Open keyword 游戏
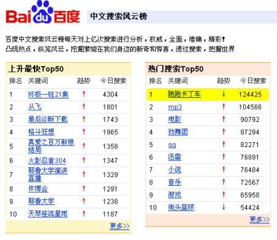 [x=174, y=195]
